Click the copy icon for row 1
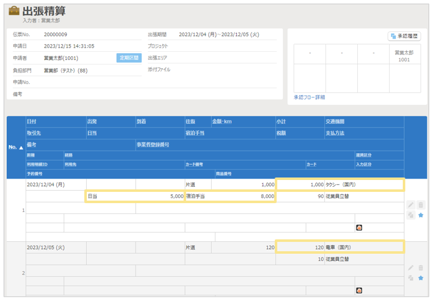The width and height of the screenshot is (434, 300). 411,216
